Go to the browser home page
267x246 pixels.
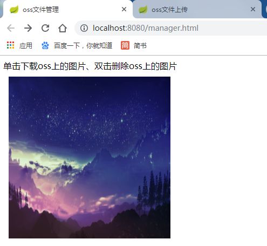[x=63, y=28]
